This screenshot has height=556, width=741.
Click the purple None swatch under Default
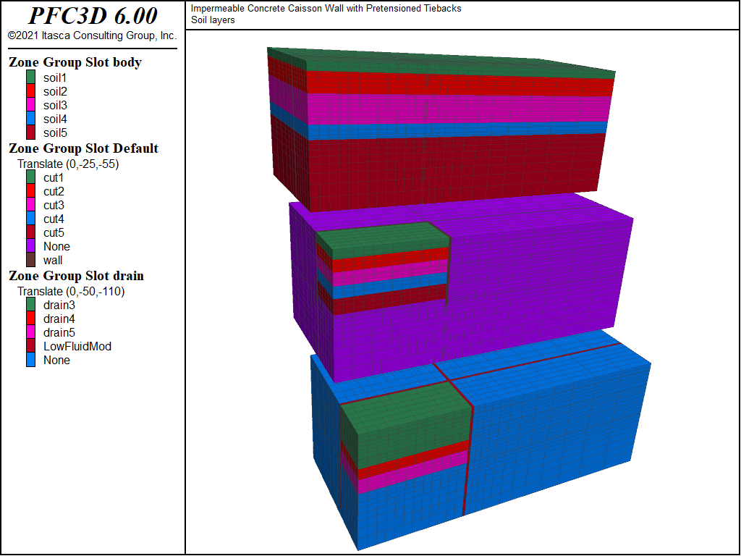pyautogui.click(x=30, y=246)
